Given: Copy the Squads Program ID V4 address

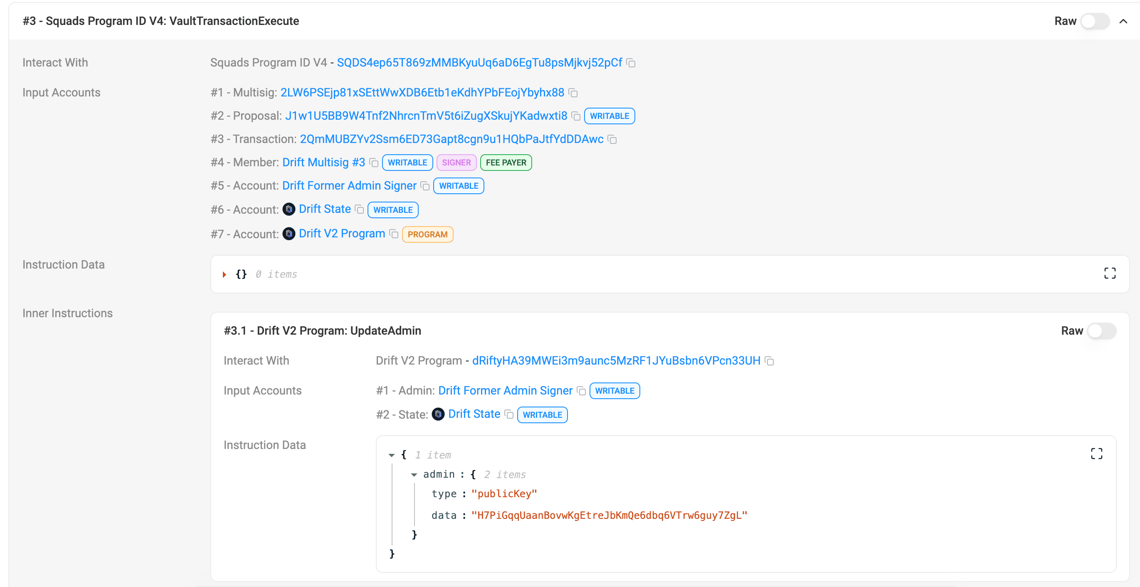Looking at the screenshot, I should point(631,63).
